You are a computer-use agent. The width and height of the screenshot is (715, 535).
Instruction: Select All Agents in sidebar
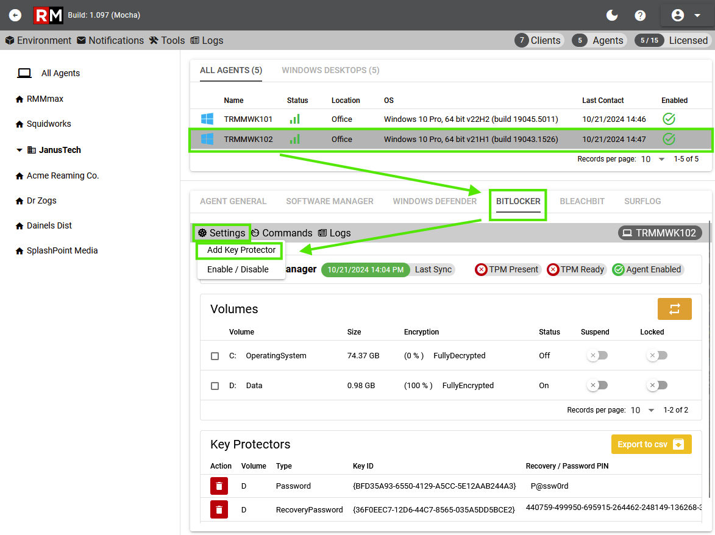pyautogui.click(x=49, y=73)
